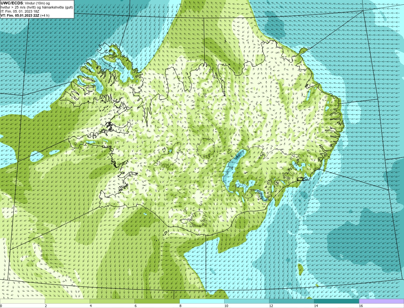Click the dark teal 14–16 legend swatch
The width and height of the screenshot is (404, 308).
pos(337,301)
